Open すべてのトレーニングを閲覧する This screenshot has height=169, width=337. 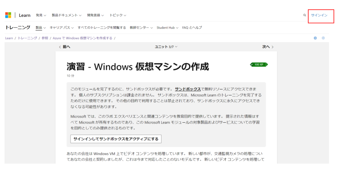click(x=102, y=28)
